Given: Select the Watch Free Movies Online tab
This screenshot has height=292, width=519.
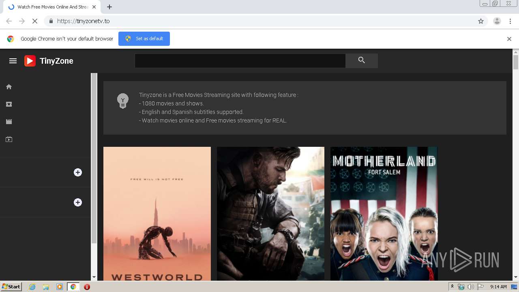Looking at the screenshot, I should click(x=52, y=7).
